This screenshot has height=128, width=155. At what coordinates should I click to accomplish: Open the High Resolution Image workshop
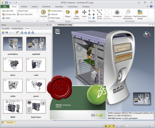(140, 14)
